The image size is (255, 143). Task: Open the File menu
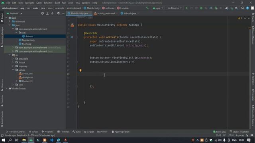(x=8, y=3)
